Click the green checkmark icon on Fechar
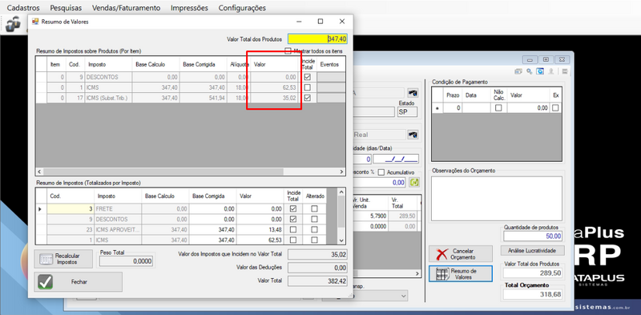 [46, 282]
